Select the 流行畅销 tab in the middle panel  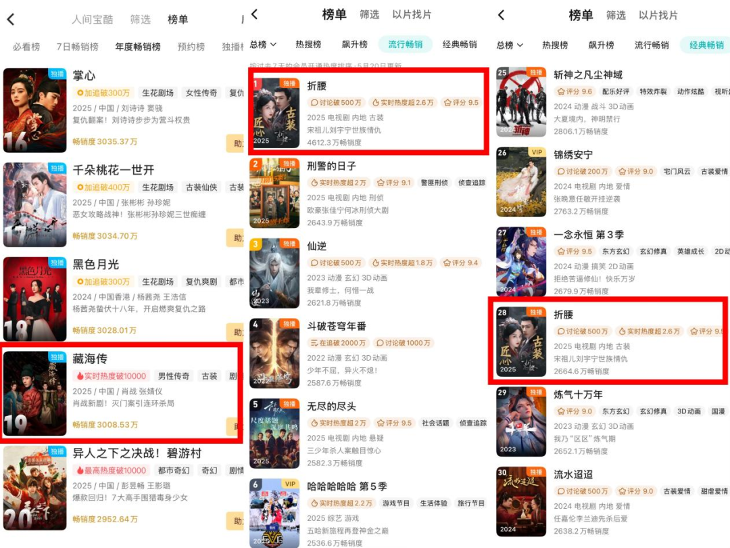[x=405, y=44]
